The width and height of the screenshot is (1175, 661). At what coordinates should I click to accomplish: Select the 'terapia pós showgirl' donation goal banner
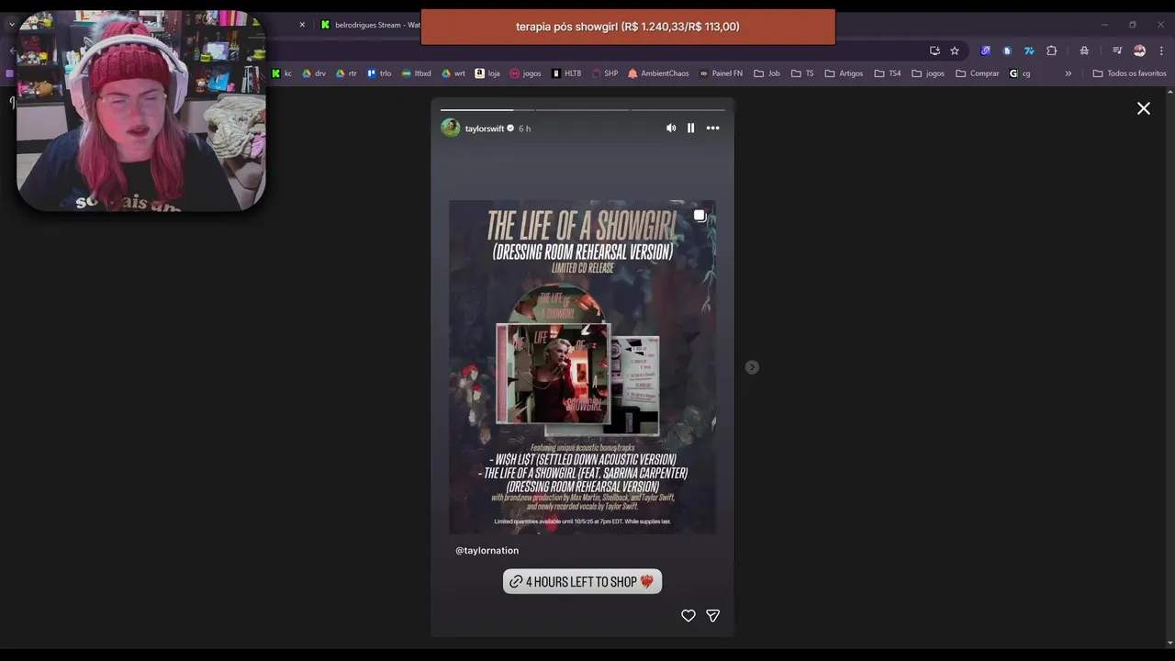(628, 27)
